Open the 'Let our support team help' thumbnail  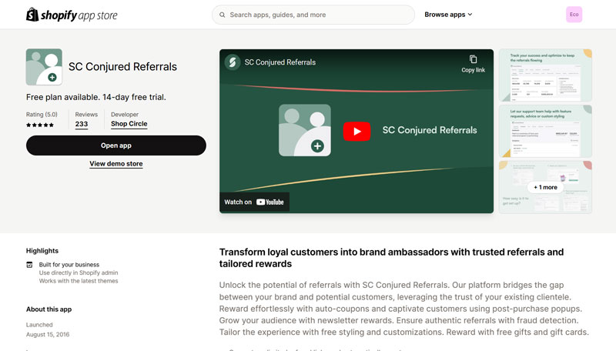[545, 131]
